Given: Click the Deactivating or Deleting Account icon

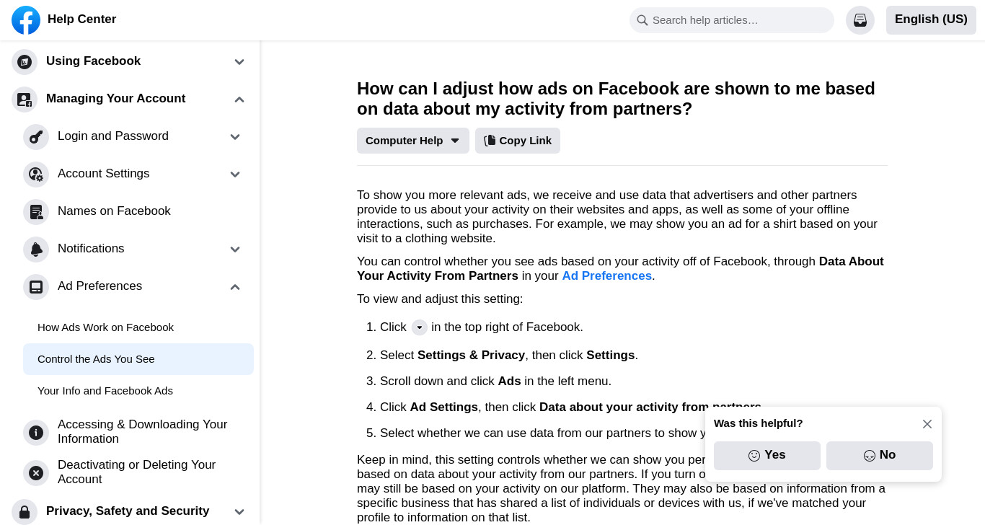Looking at the screenshot, I should pos(36,472).
